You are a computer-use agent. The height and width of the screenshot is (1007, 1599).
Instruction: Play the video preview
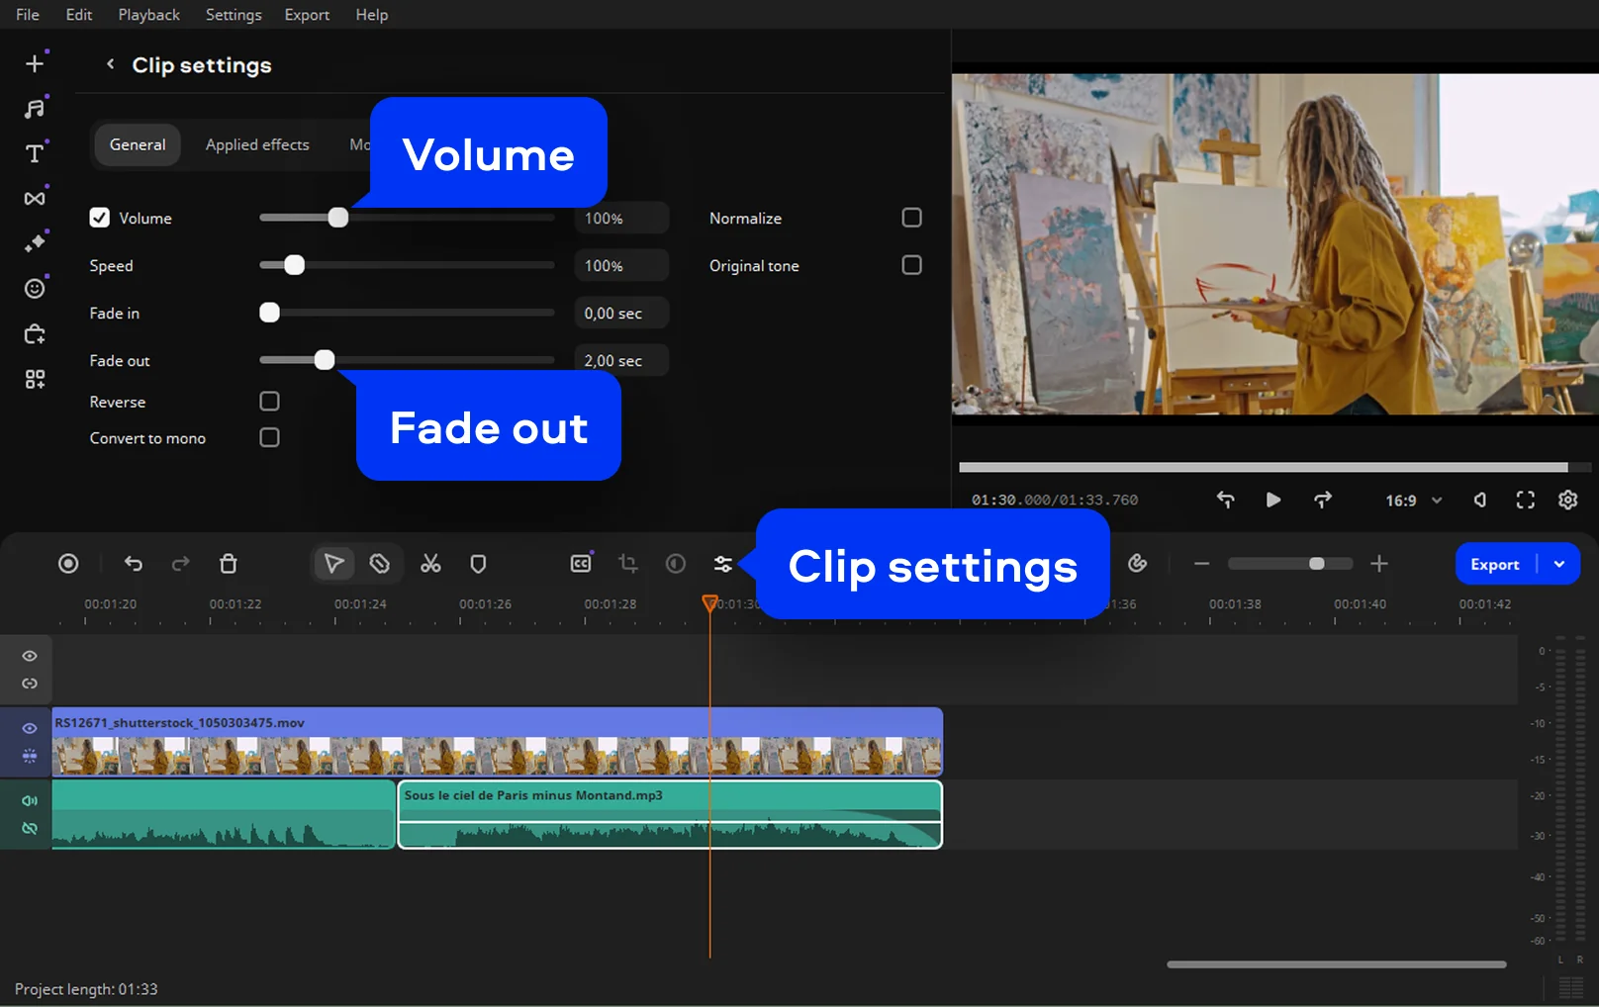coord(1273,501)
